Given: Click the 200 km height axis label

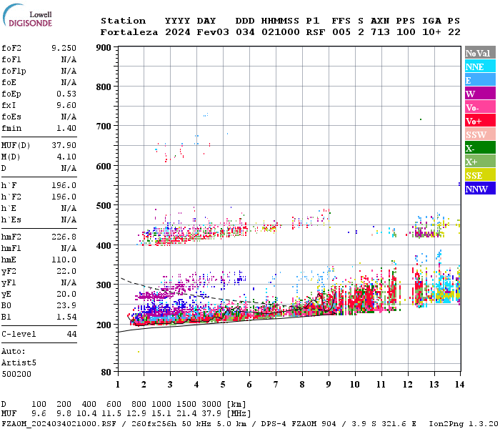Looking at the screenshot, I should pos(104,325).
